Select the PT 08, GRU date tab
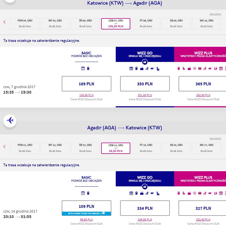Viewport: 226px width, 226px height. [x=146, y=24]
